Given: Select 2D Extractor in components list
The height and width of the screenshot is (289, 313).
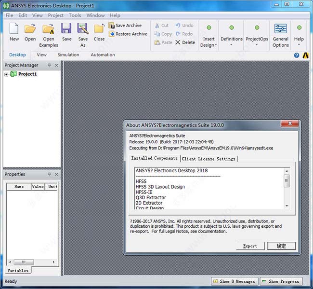Looking at the screenshot, I should [x=149, y=203].
